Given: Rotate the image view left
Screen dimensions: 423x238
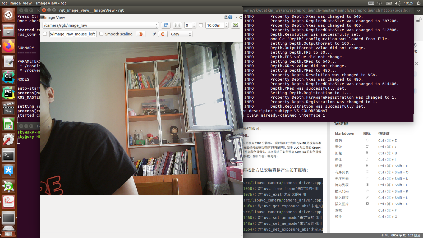Looking at the screenshot, I should [141, 34].
